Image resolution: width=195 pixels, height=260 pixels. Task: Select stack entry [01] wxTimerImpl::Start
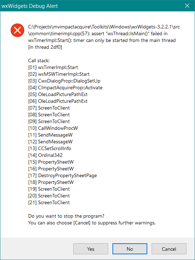click(53, 67)
